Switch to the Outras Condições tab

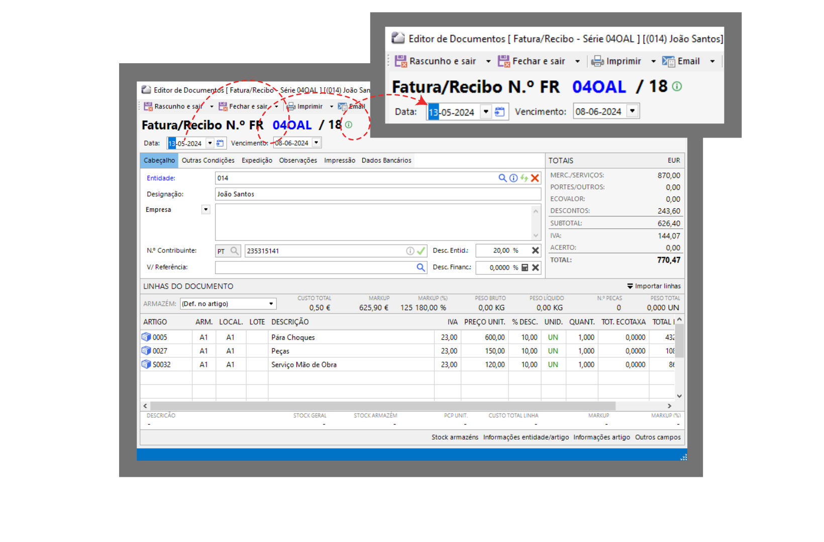(x=208, y=161)
